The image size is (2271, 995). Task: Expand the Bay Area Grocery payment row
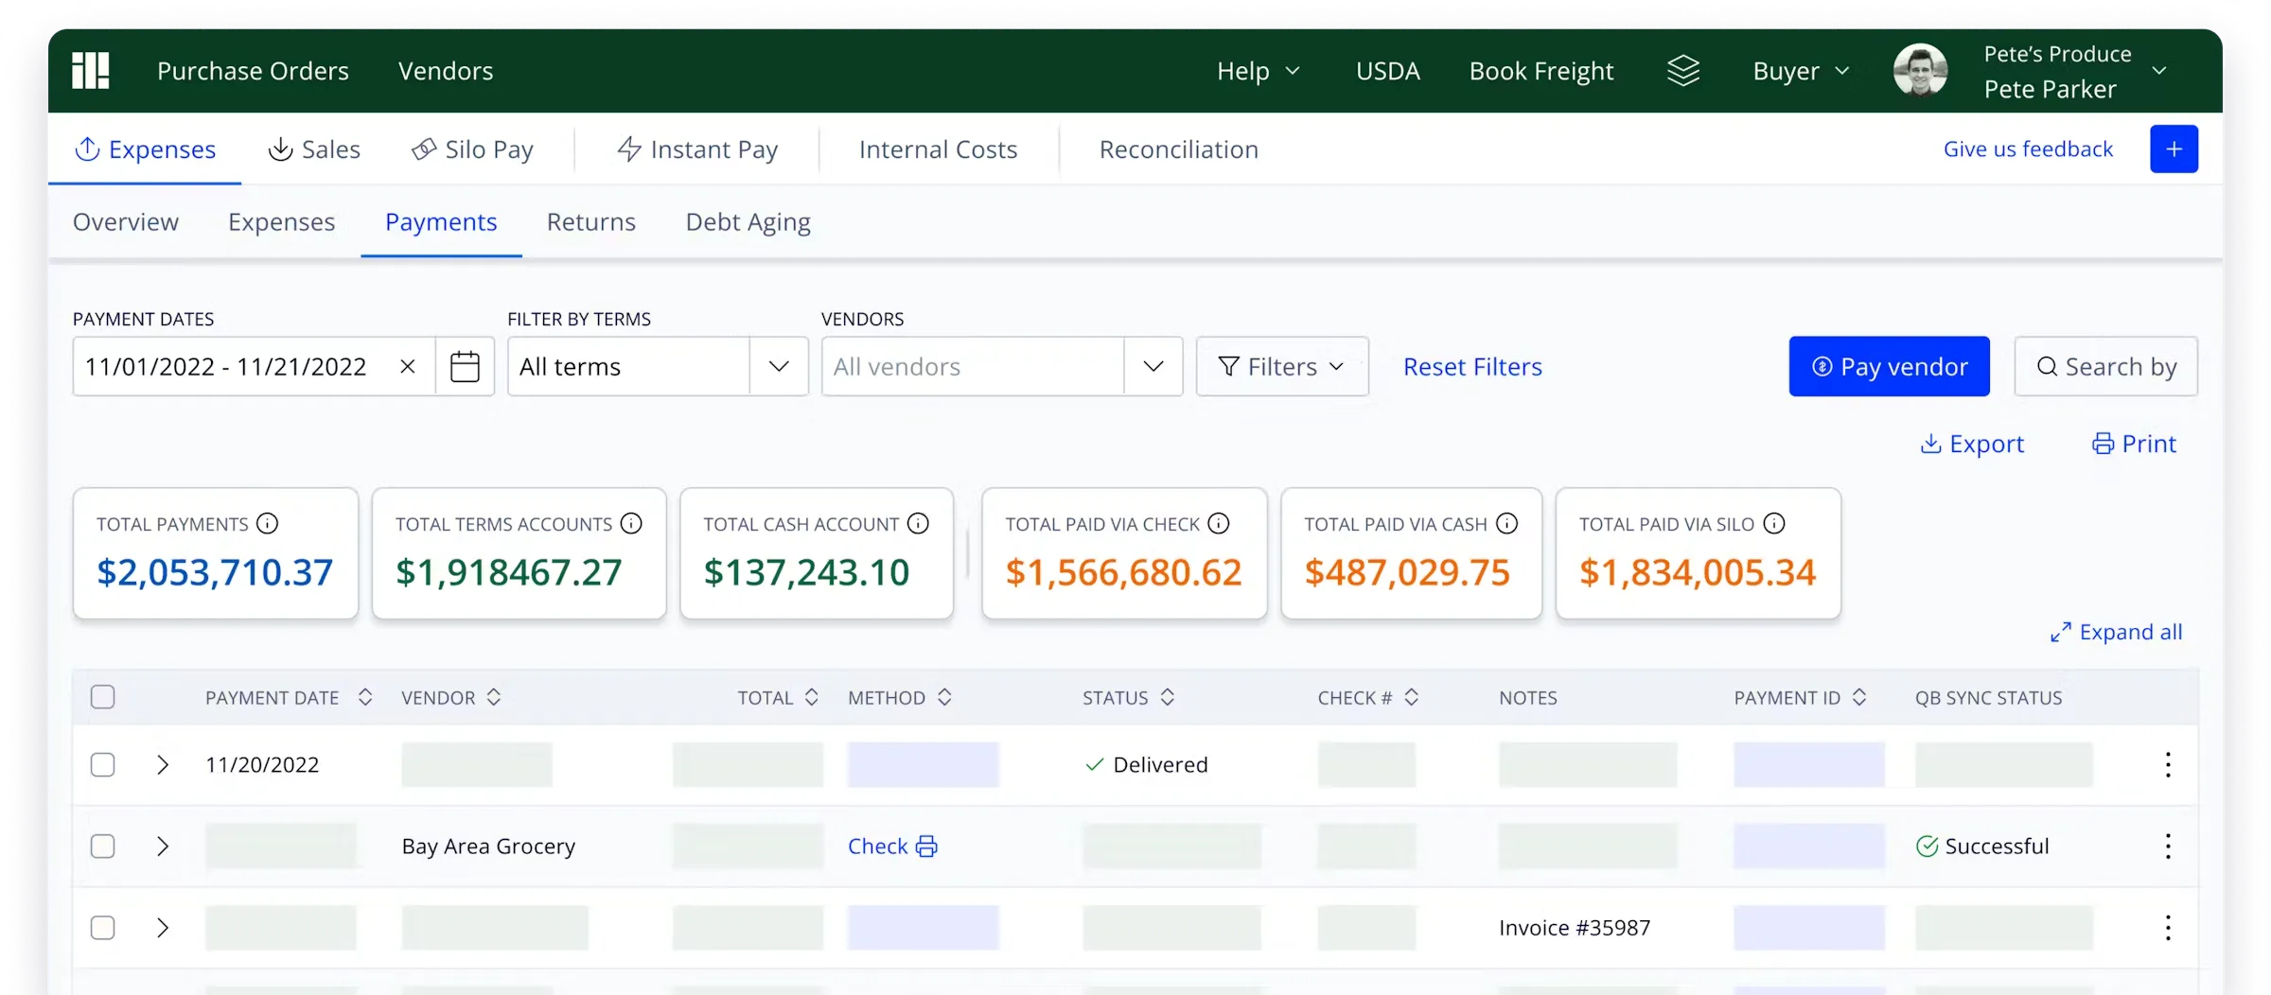click(x=163, y=847)
